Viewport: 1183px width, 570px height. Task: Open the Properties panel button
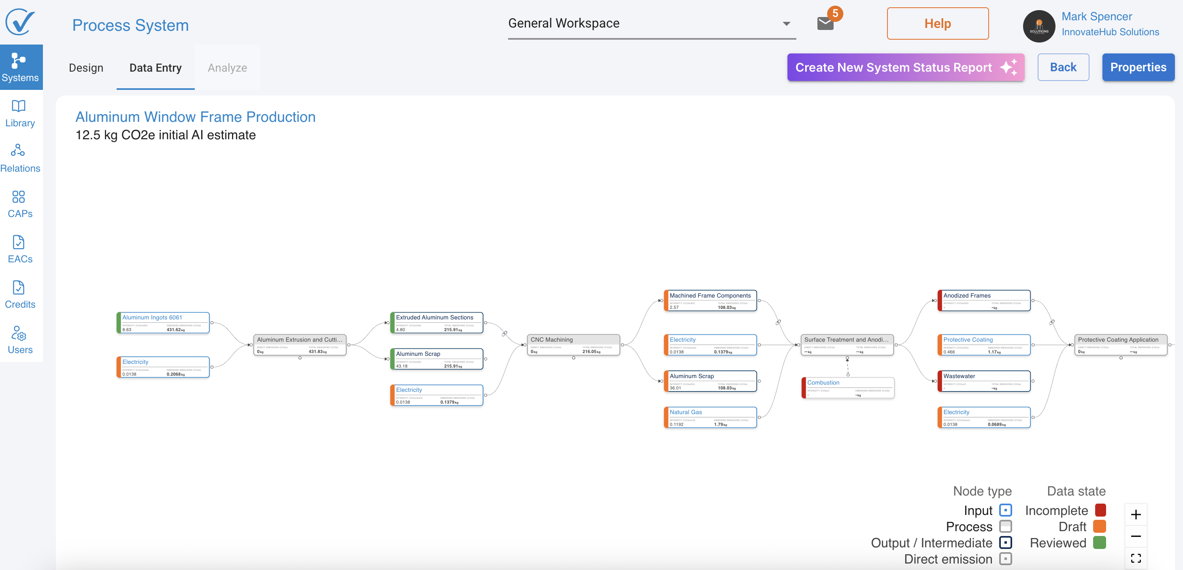[x=1138, y=68]
